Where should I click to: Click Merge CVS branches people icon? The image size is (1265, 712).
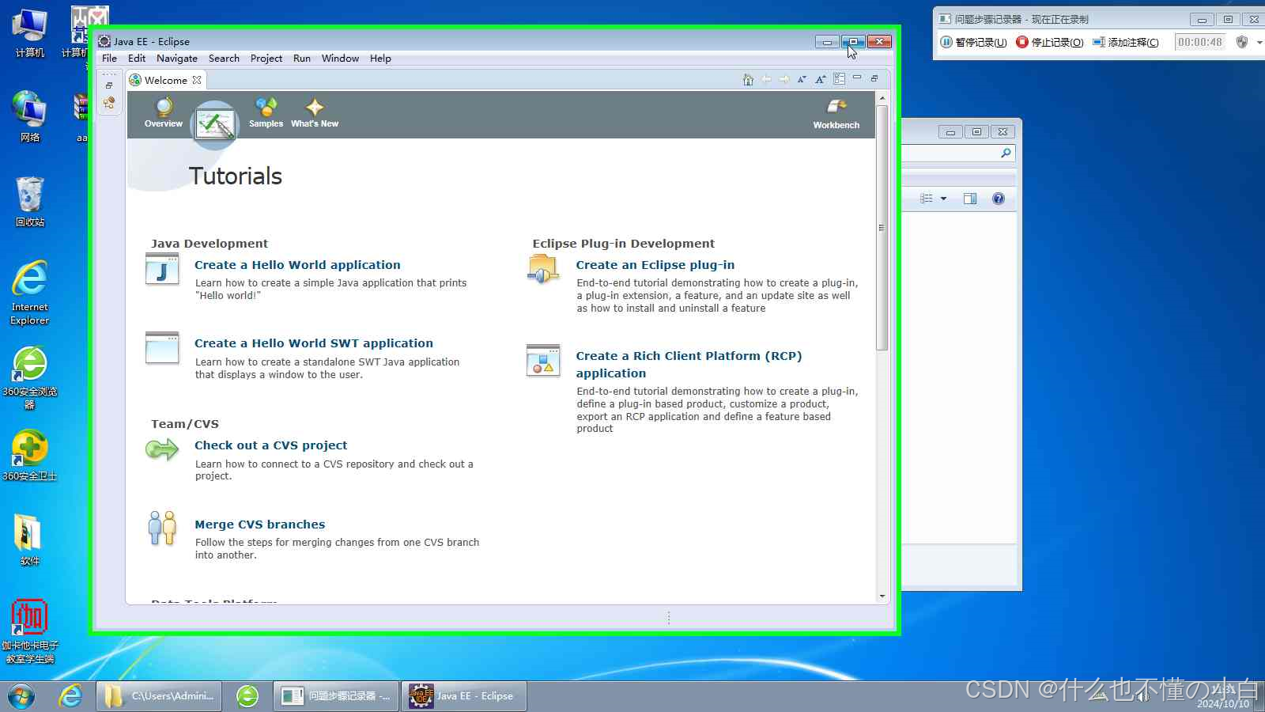162,528
